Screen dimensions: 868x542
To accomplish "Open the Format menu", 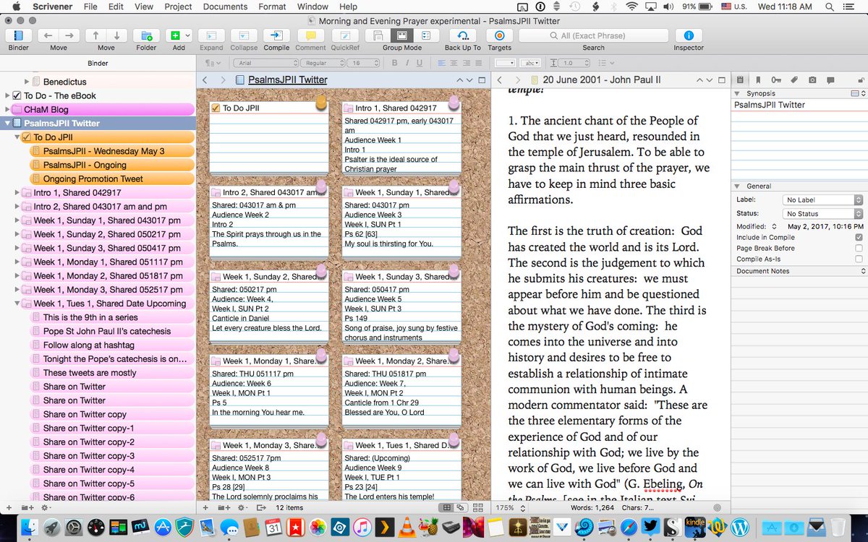I will 272,7.
